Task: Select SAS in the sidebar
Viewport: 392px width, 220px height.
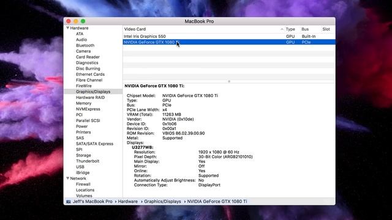Action: pos(80,138)
